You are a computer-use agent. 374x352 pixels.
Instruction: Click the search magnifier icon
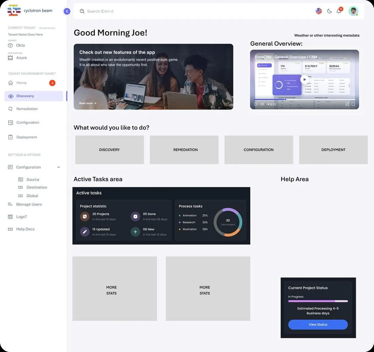click(x=82, y=11)
